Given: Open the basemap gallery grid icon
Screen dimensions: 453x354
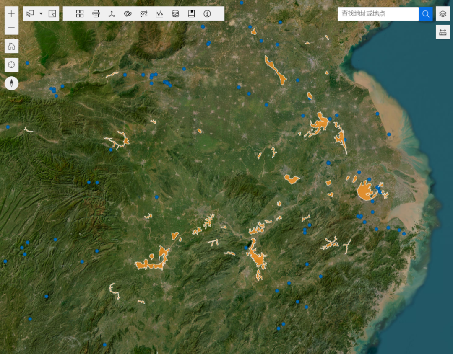Looking at the screenshot, I should coord(80,13).
